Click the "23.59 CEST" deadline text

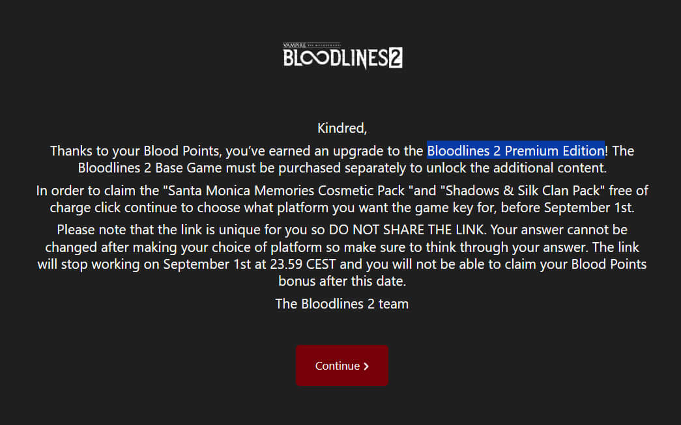click(303, 264)
